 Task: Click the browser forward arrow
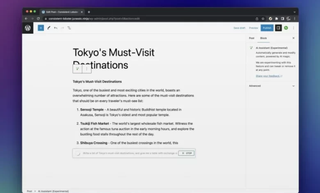coord(32,18)
